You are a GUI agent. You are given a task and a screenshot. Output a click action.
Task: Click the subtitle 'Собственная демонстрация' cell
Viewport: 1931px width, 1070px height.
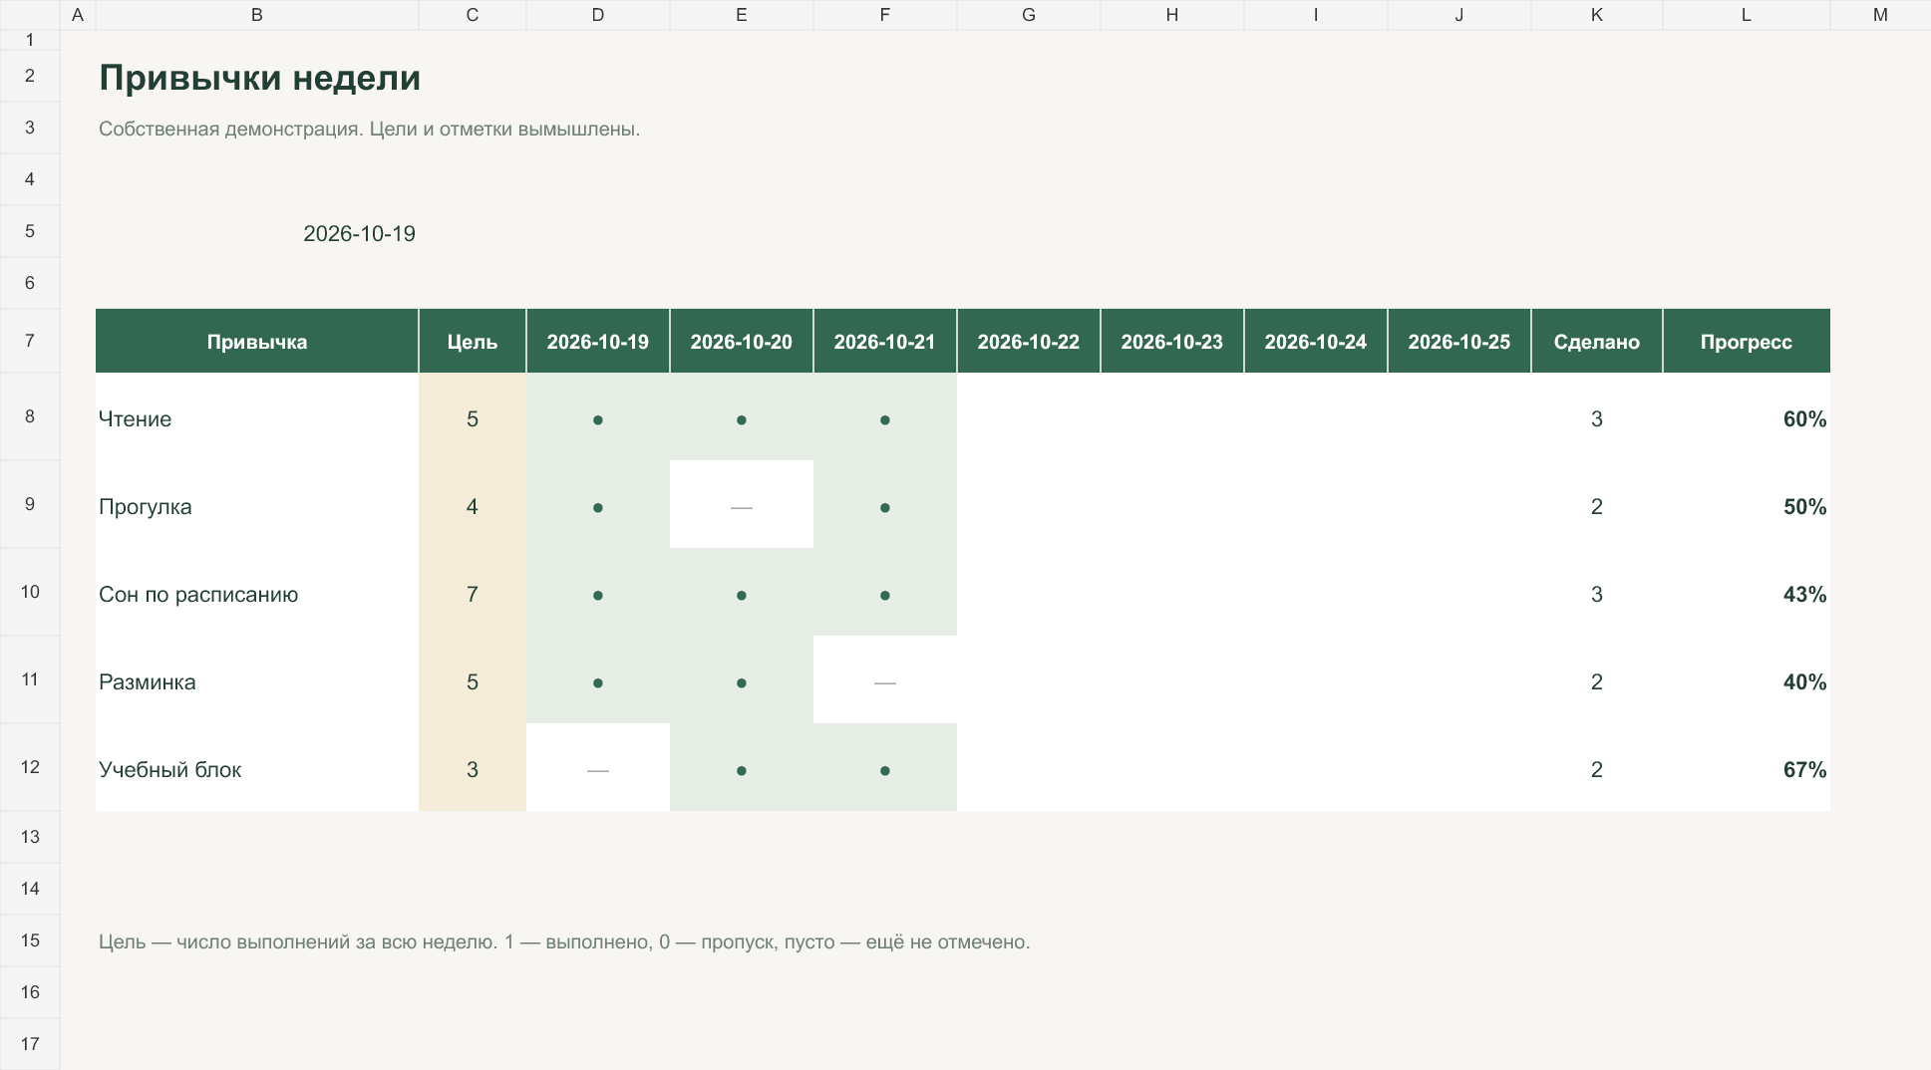[x=369, y=129]
